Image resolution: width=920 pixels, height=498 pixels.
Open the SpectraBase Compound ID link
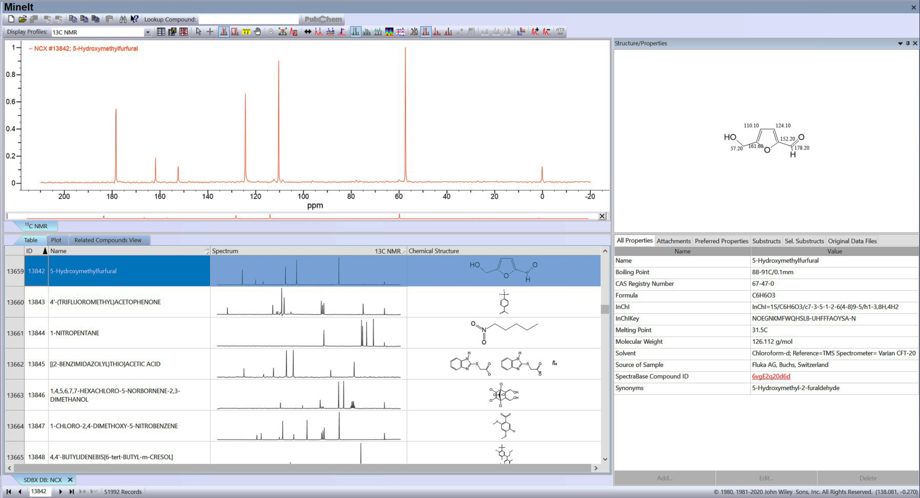point(771,376)
